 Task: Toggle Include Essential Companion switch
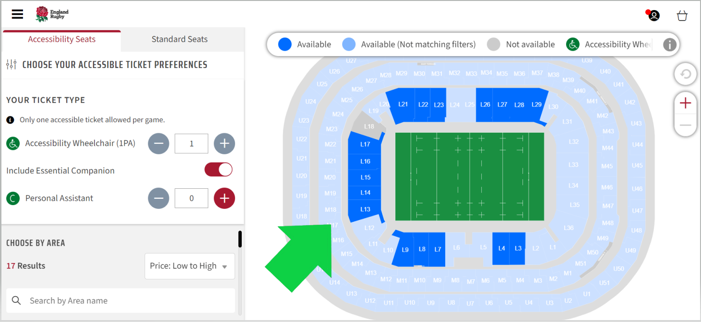218,170
